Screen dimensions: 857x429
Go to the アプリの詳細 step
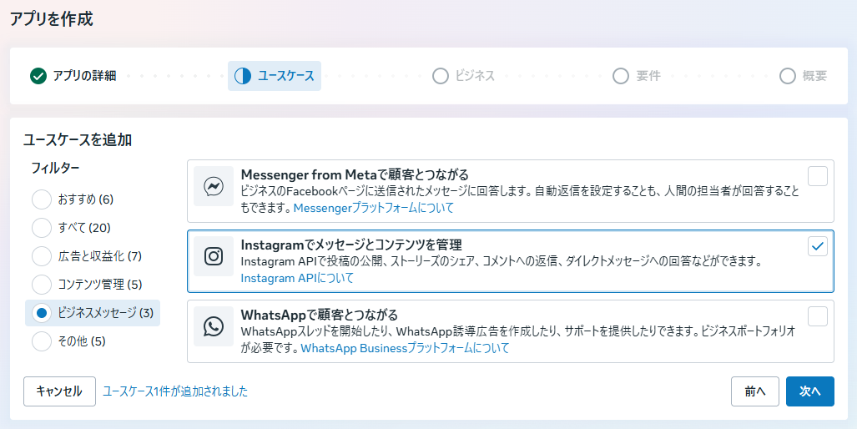tap(84, 76)
